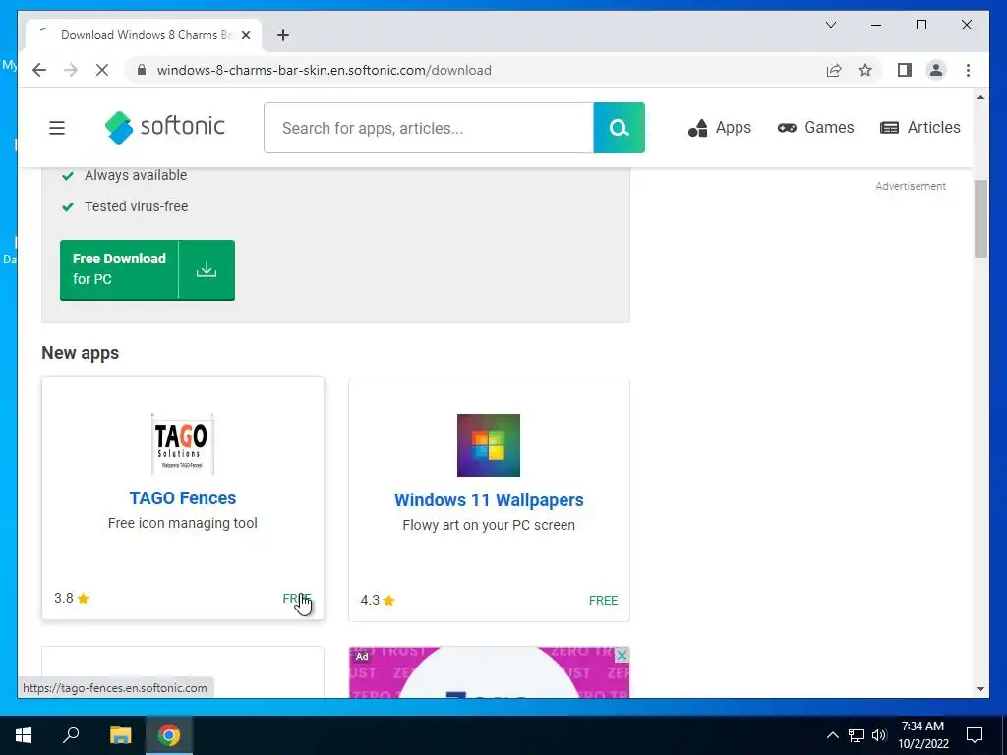Click Flowy art on your PC screen text
The image size is (1007, 755).
(489, 525)
